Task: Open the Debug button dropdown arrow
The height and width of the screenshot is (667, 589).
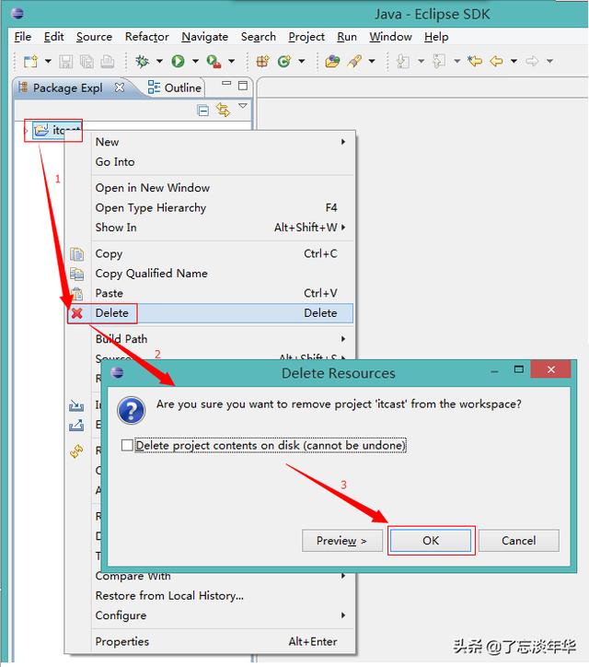Action: [x=159, y=61]
